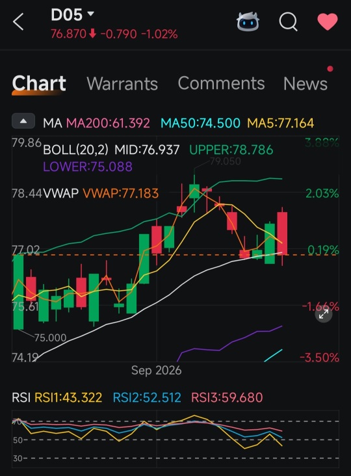This screenshot has height=476, width=351.
Task: Open the RSI indicator label
Action: click(x=21, y=398)
